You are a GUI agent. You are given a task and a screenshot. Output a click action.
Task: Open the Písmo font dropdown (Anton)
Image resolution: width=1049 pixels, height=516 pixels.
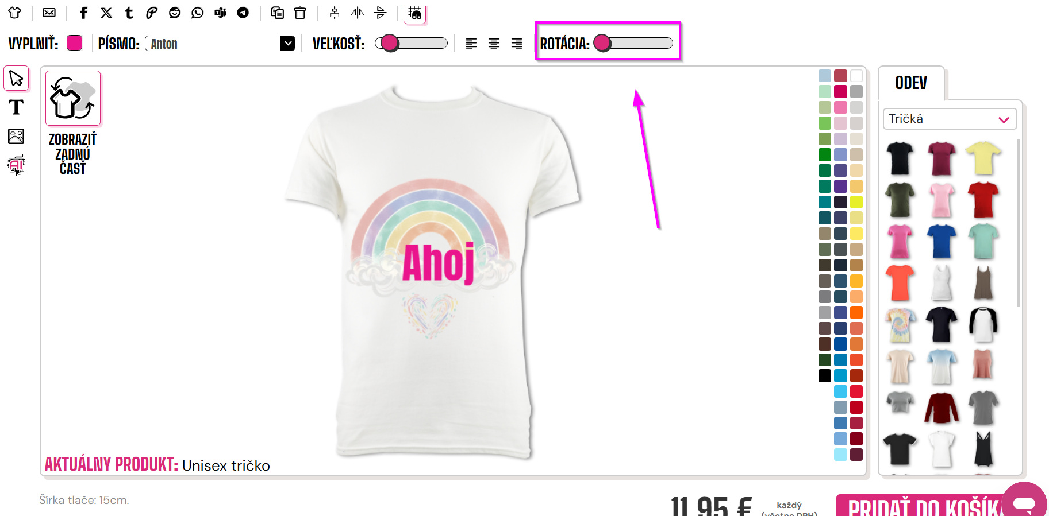point(220,44)
